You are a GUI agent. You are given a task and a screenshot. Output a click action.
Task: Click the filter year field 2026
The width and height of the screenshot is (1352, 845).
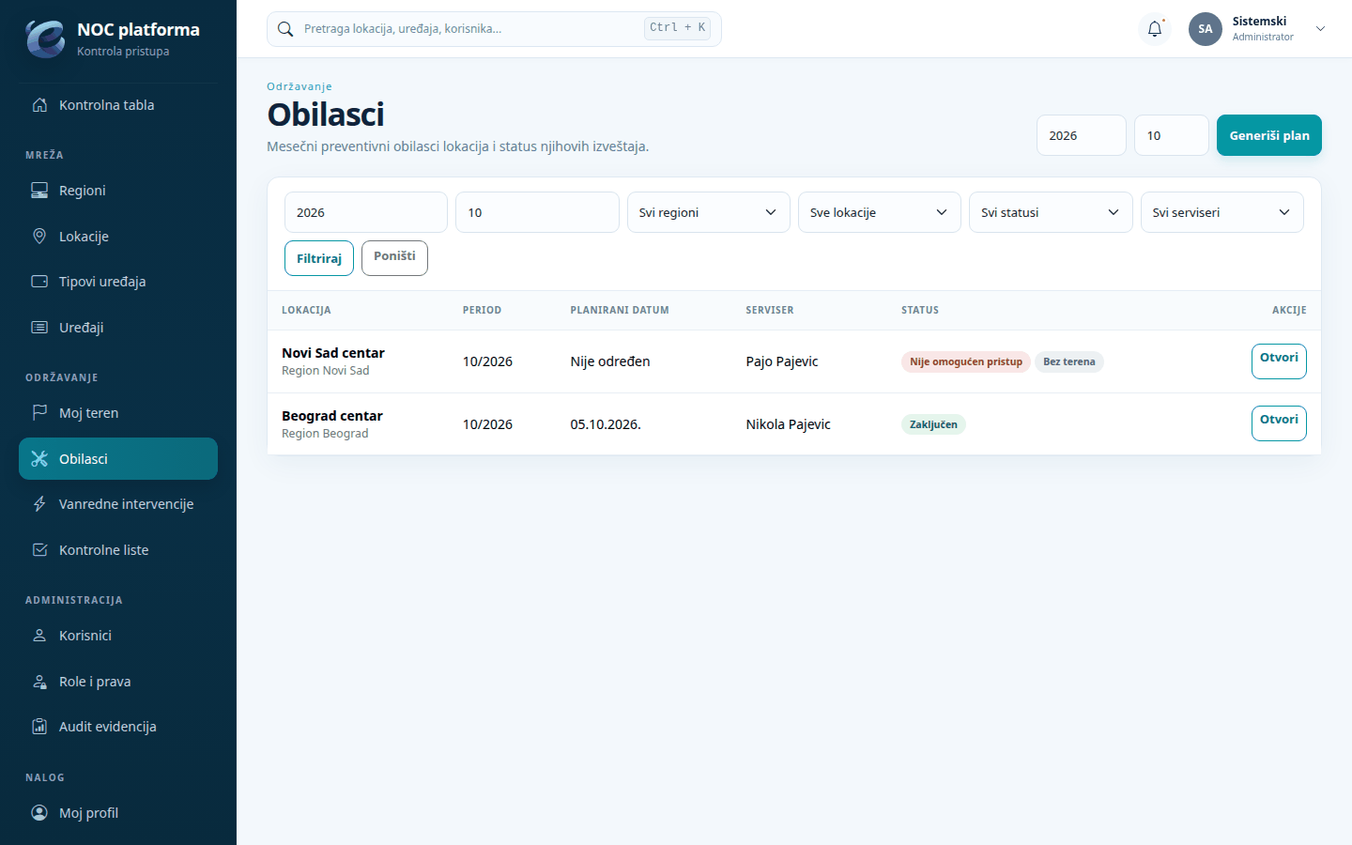[x=366, y=212]
